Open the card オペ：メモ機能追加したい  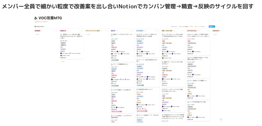tap(122, 75)
